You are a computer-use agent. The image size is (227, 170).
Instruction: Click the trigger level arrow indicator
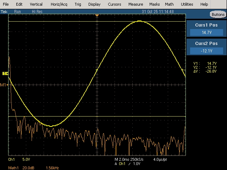point(183,70)
